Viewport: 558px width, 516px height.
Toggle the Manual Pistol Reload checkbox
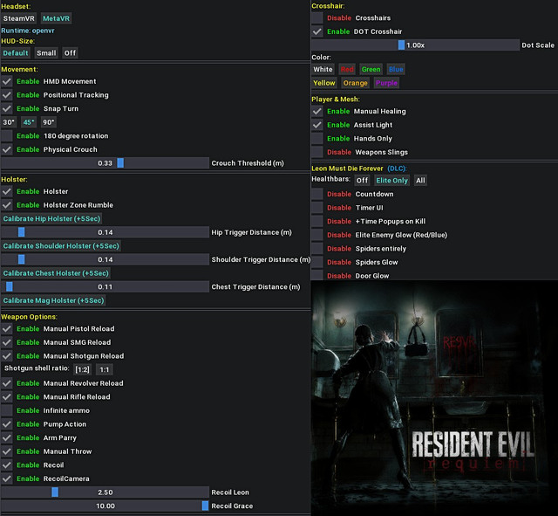7,328
